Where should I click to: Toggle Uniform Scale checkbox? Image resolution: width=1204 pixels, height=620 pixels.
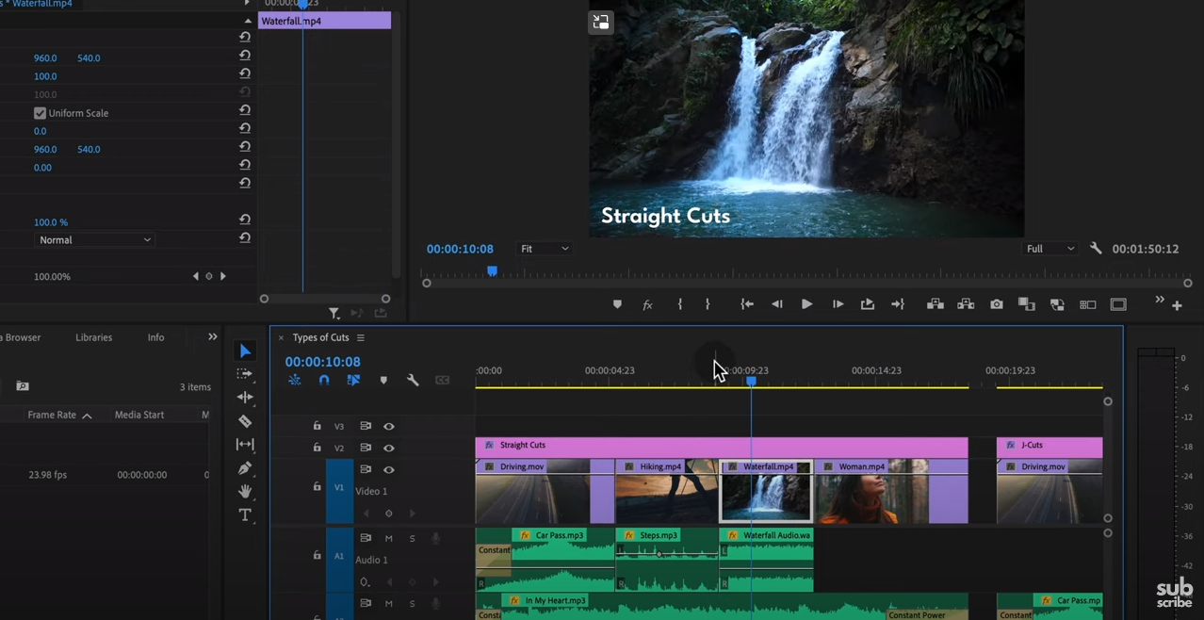point(40,113)
